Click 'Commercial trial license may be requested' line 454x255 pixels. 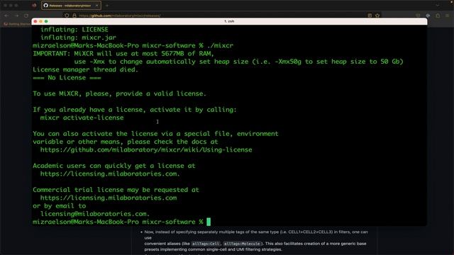(x=116, y=190)
